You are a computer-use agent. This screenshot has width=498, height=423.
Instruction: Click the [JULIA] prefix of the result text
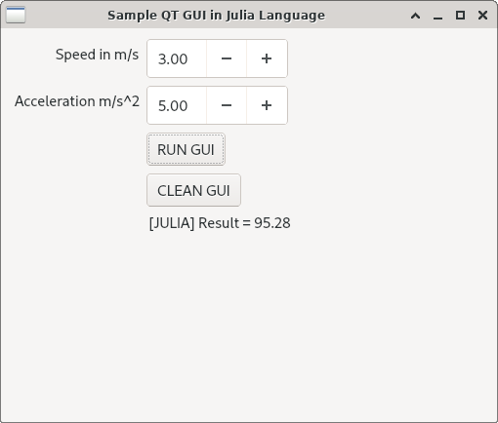172,223
